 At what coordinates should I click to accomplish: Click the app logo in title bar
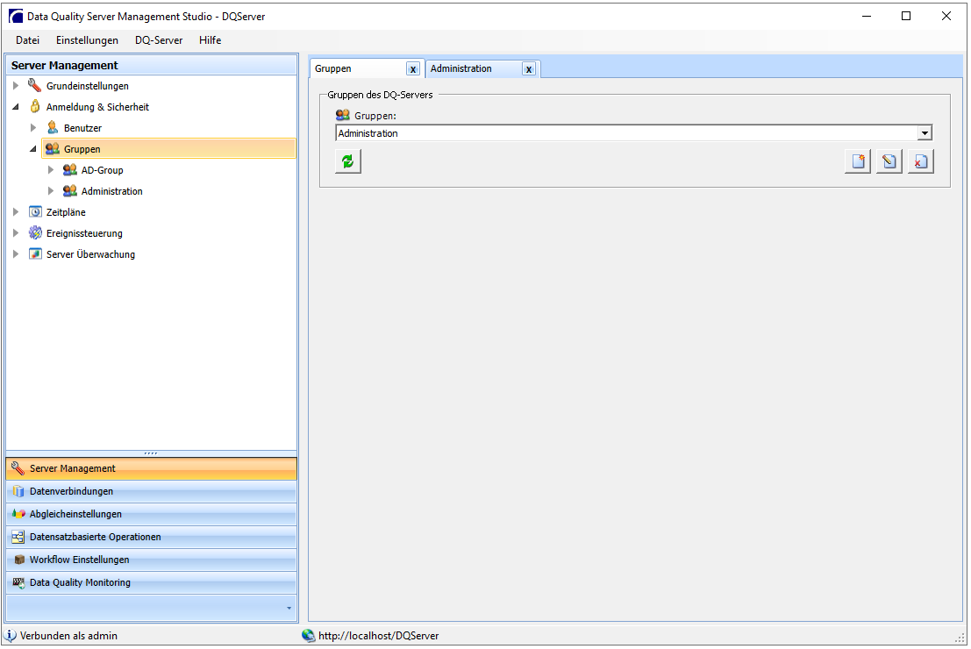(x=16, y=16)
